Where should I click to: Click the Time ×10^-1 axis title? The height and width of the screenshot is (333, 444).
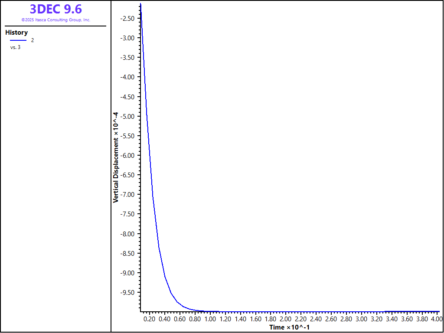point(289,327)
